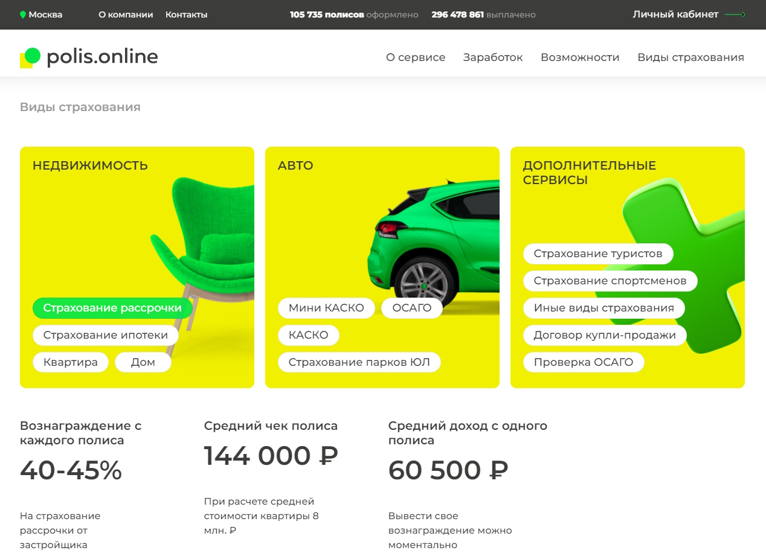Select the Мини КАСКО tag

326,308
